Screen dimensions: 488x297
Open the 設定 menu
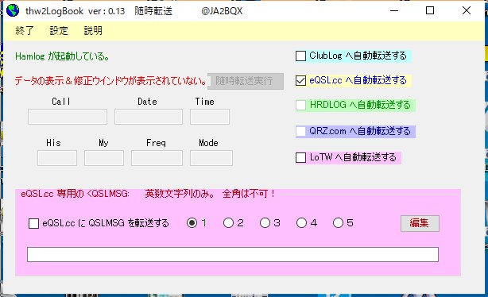(x=59, y=30)
